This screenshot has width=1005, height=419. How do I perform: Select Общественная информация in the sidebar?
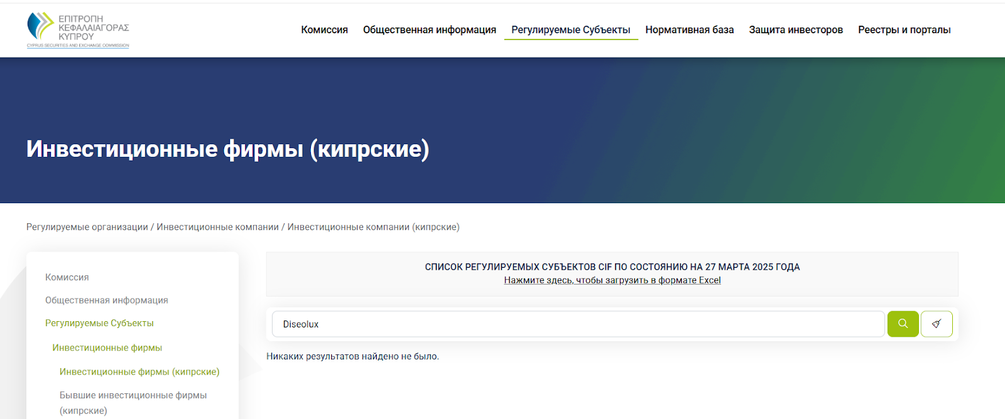click(107, 300)
